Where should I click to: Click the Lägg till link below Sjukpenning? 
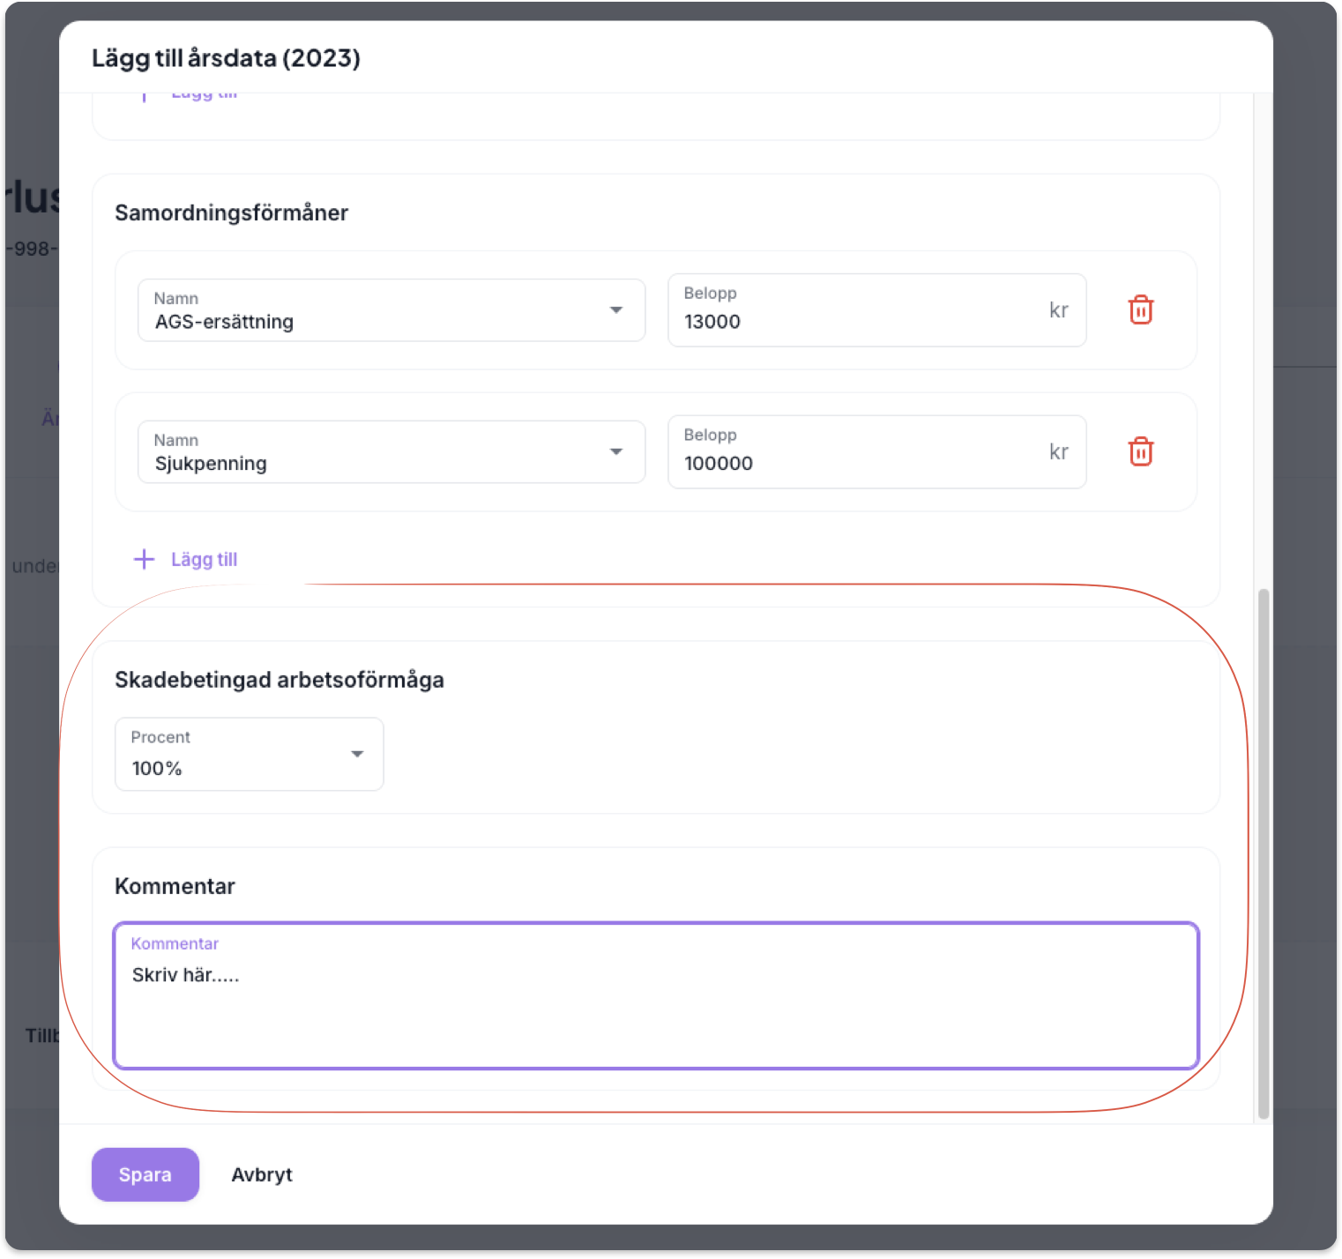tap(204, 559)
